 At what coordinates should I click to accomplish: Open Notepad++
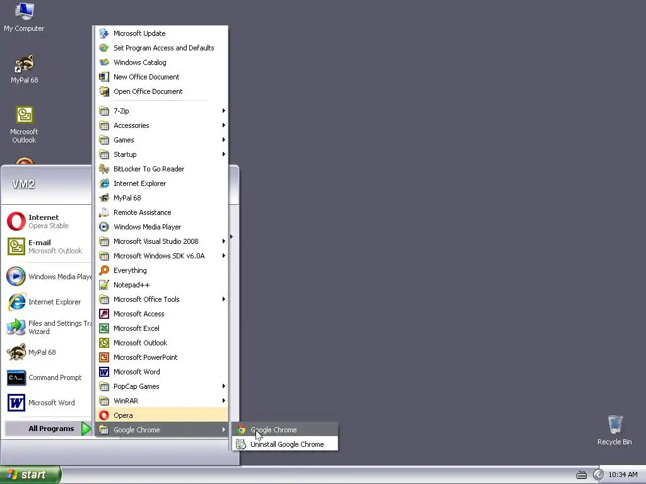161,285
